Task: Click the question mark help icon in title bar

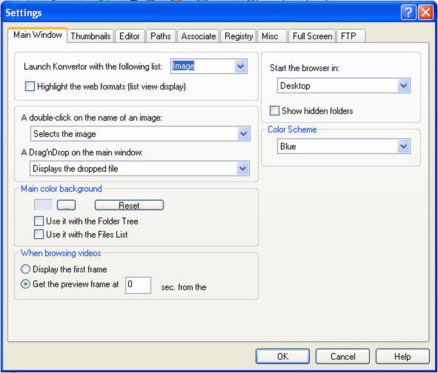Action: (x=408, y=12)
